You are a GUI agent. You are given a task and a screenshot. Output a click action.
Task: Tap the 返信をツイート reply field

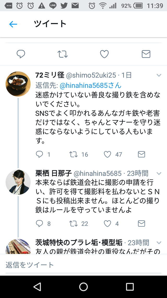83,265
